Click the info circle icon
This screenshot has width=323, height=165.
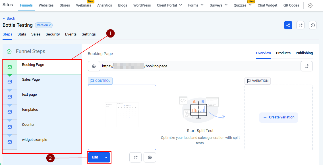[x=313, y=25]
